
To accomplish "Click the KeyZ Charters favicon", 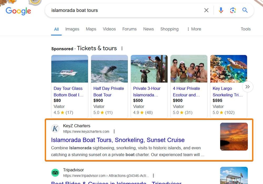I will [55, 128].
